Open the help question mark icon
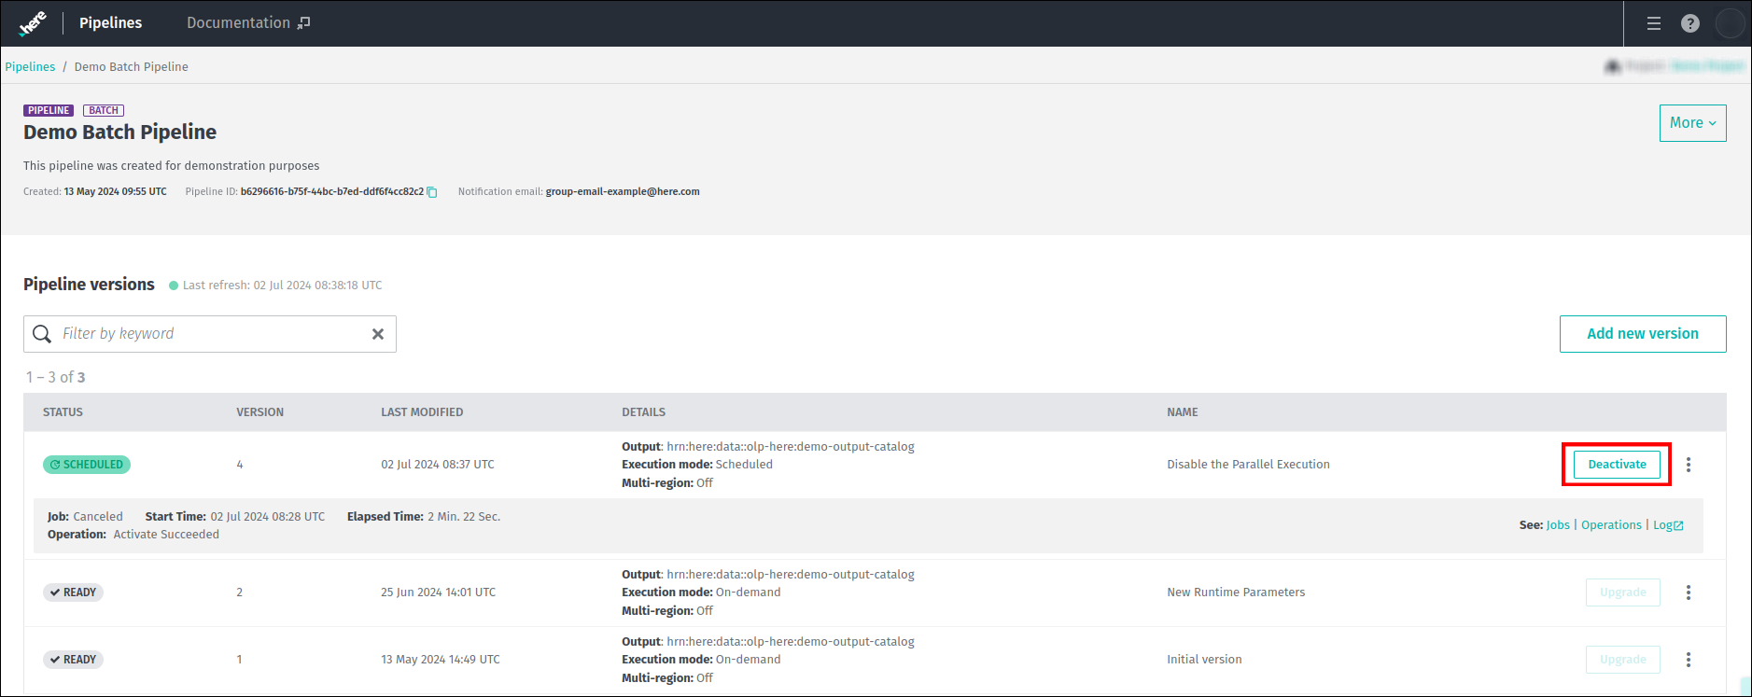 [x=1690, y=23]
